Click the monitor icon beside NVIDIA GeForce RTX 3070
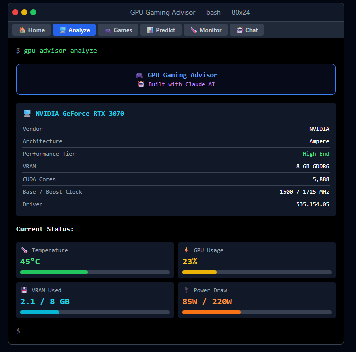The image size is (356, 352). click(x=27, y=113)
